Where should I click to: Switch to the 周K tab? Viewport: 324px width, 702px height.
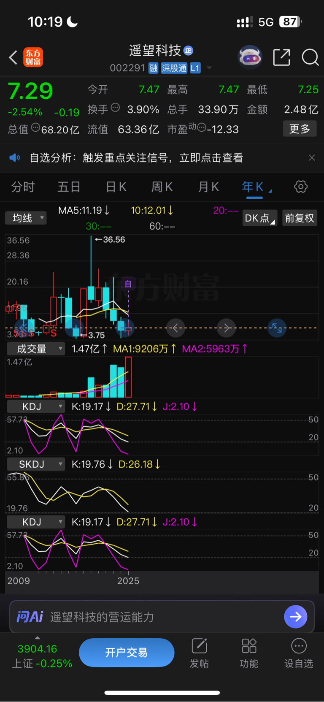point(162,187)
